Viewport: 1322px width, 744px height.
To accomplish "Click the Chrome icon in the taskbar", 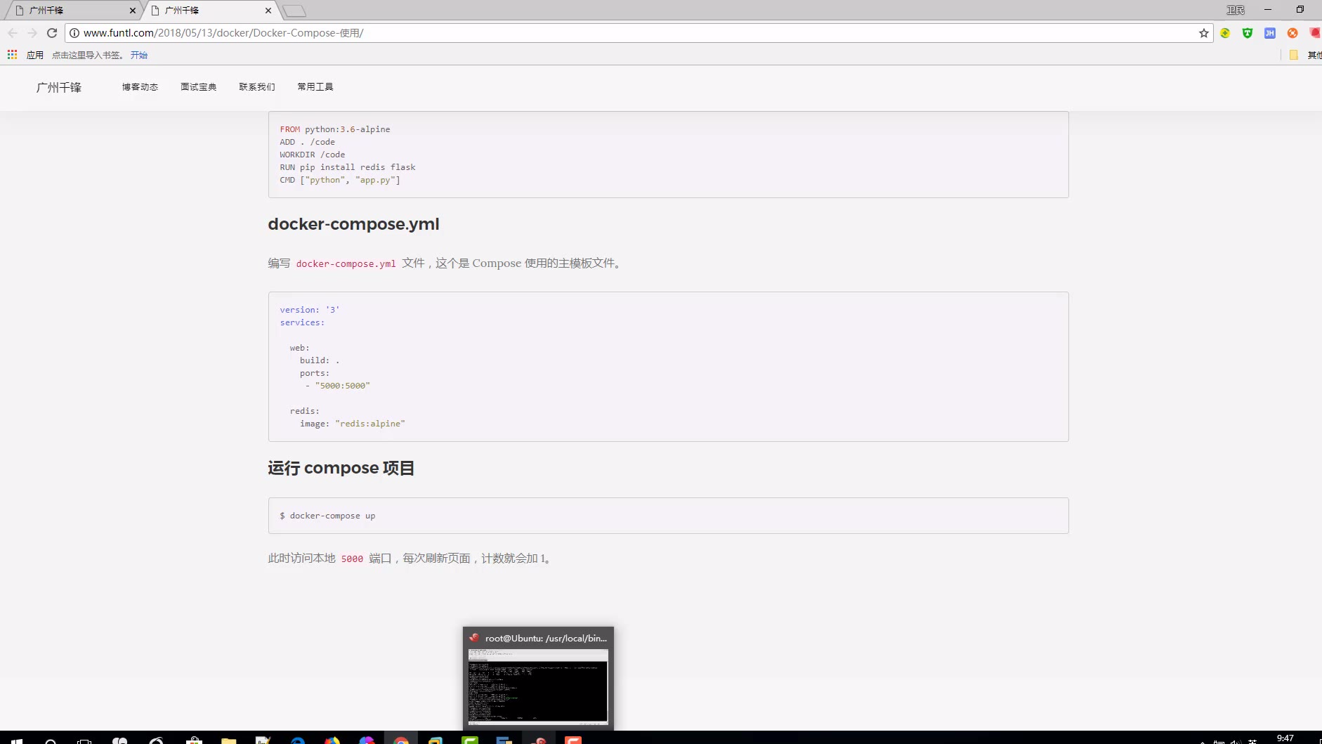I will 401,740.
